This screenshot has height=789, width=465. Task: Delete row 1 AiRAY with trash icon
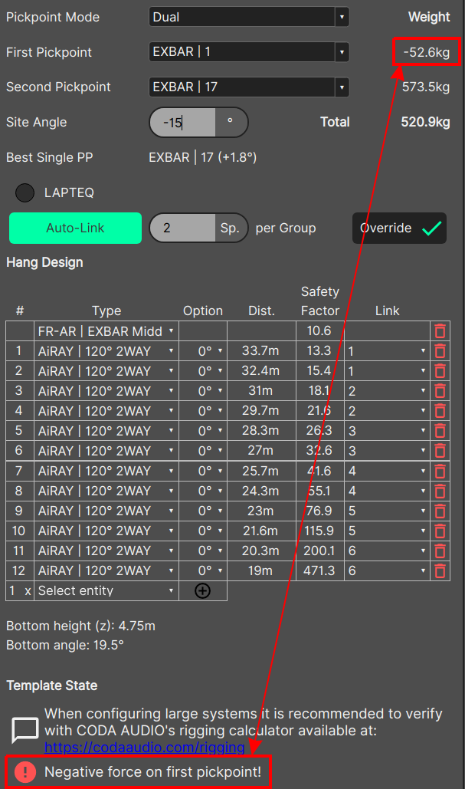(x=440, y=351)
